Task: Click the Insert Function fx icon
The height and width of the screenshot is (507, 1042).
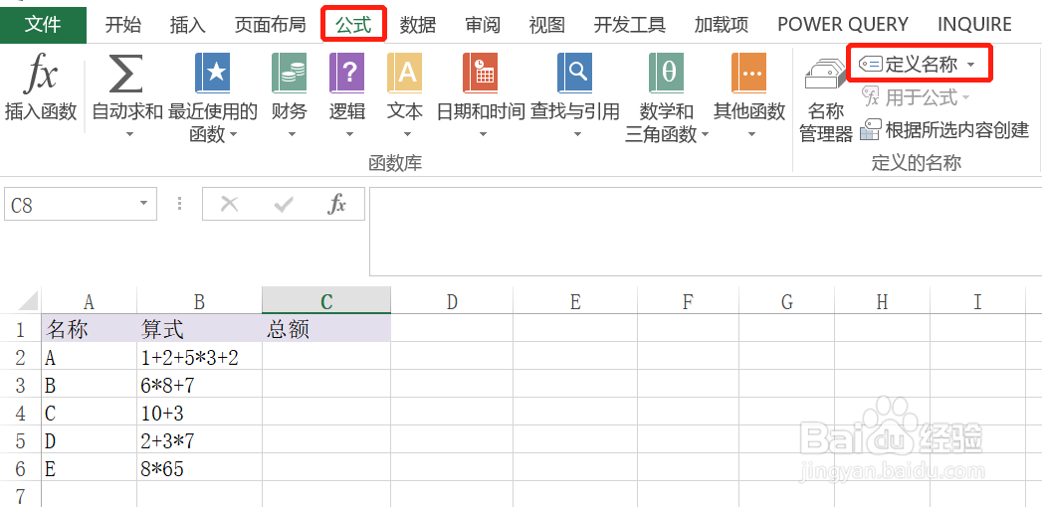Action: pyautogui.click(x=41, y=75)
